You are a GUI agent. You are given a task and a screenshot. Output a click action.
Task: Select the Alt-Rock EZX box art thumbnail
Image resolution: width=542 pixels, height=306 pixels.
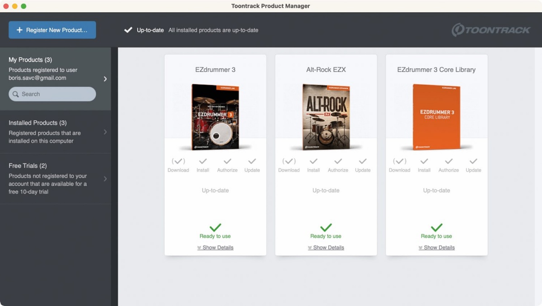pos(326,117)
